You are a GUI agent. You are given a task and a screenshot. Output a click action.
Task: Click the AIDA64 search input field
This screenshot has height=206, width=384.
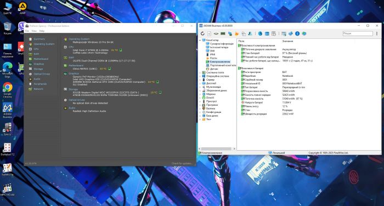click(358, 33)
